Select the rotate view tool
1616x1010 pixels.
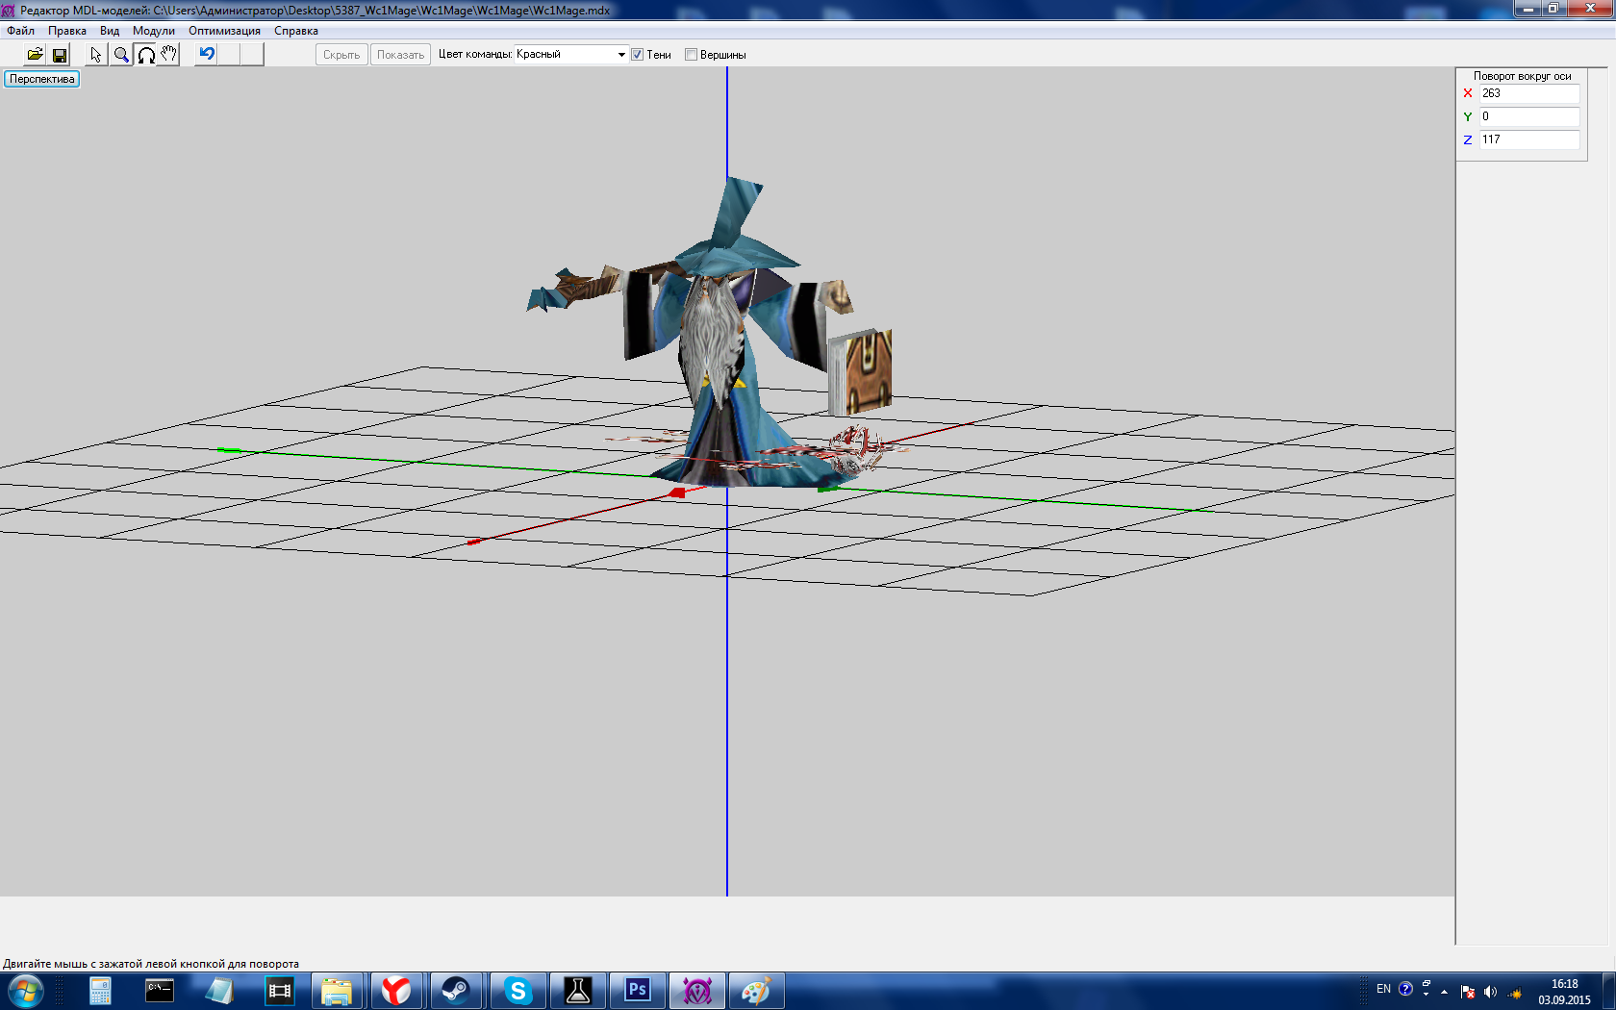click(146, 55)
